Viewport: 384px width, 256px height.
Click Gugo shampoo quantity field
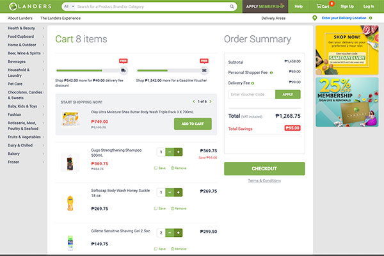[161, 152]
